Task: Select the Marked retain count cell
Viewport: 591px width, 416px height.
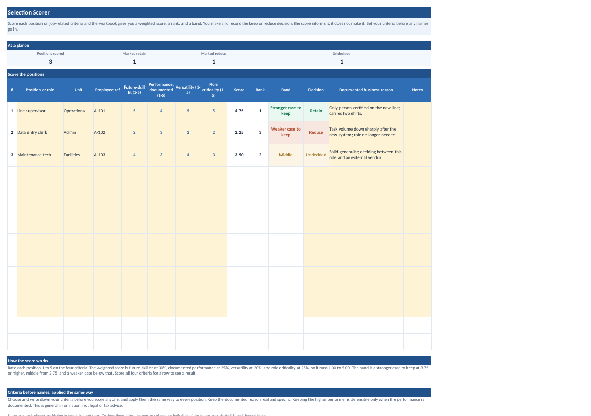Action: tap(134, 62)
